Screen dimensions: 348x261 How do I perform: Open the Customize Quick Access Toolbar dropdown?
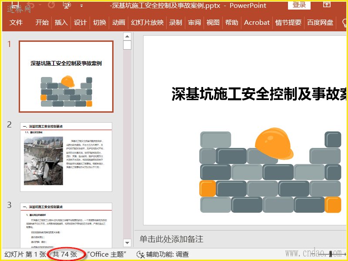(x=82, y=6)
